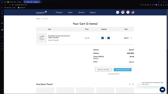Click the Pole Mount $44.97 total
The image size is (168, 94).
[x=126, y=38]
